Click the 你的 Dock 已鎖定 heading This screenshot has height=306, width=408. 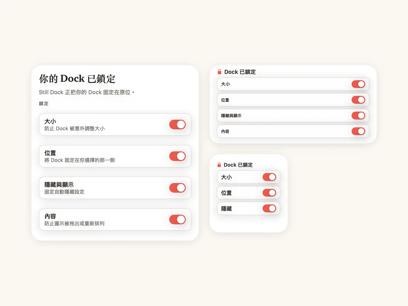[x=77, y=79]
